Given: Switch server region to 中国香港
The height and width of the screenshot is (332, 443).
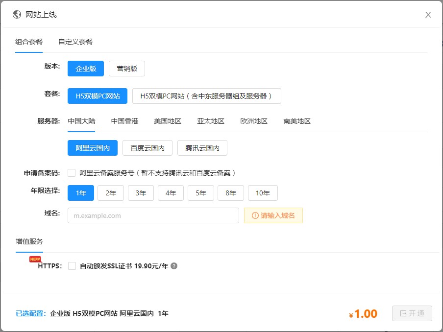Looking at the screenshot, I should [x=124, y=121].
